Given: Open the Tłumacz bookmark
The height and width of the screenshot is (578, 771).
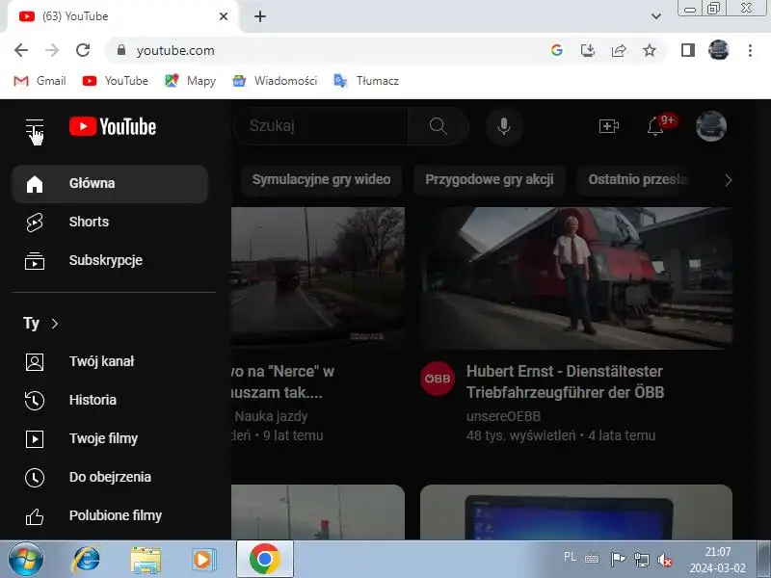Looking at the screenshot, I should coord(366,81).
